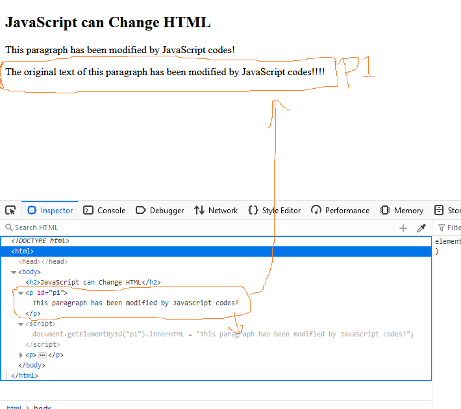Screen dimensions: 461x409
Task: Select the empty head node
Action: click(44, 261)
